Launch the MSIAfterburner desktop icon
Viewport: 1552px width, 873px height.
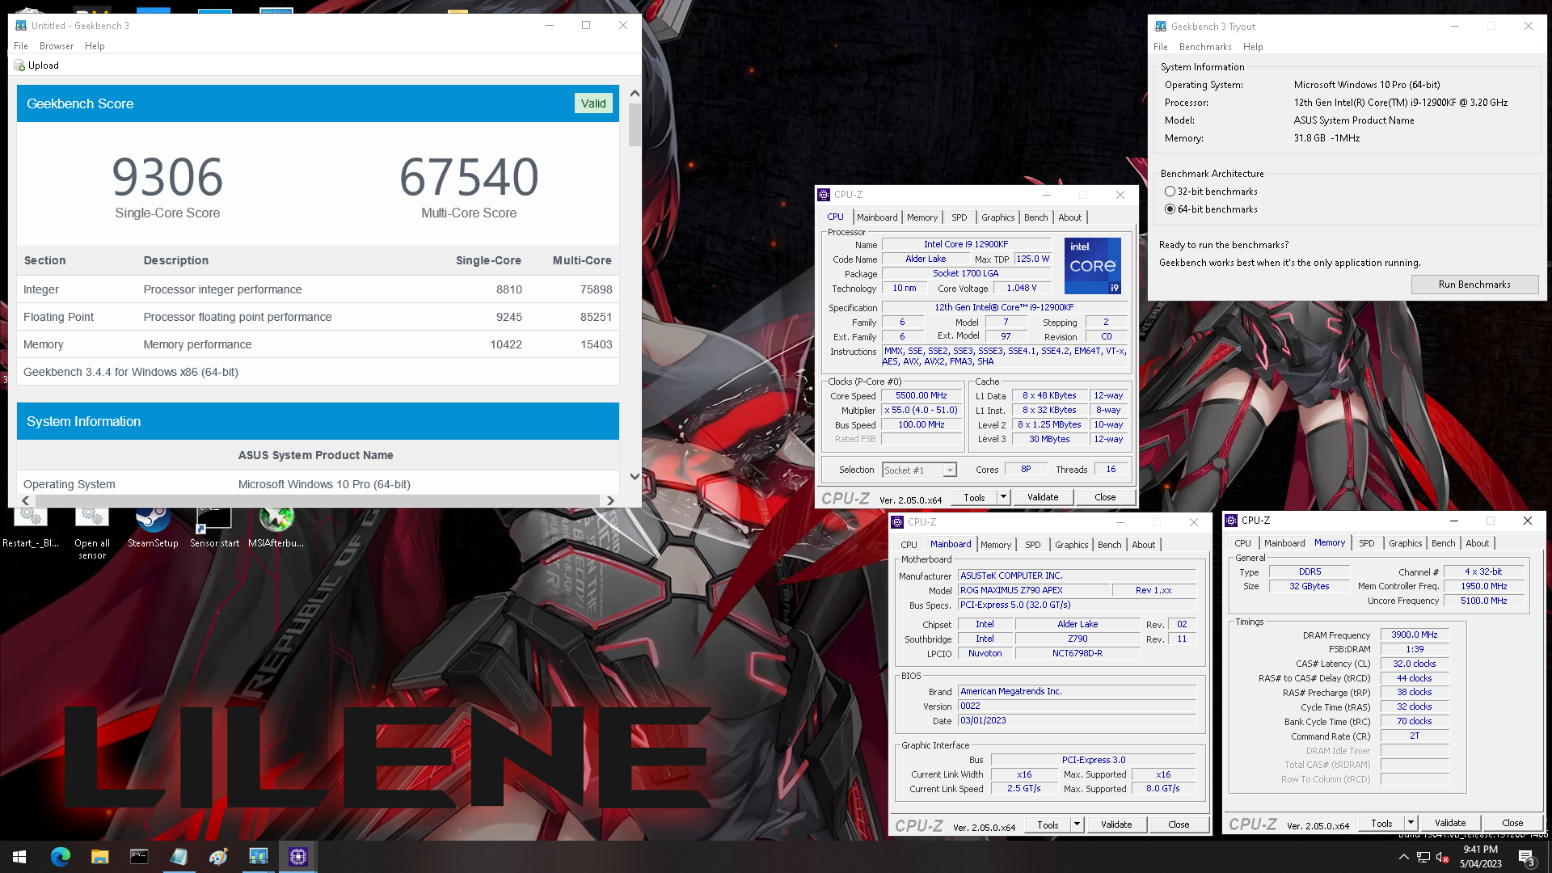tap(276, 527)
